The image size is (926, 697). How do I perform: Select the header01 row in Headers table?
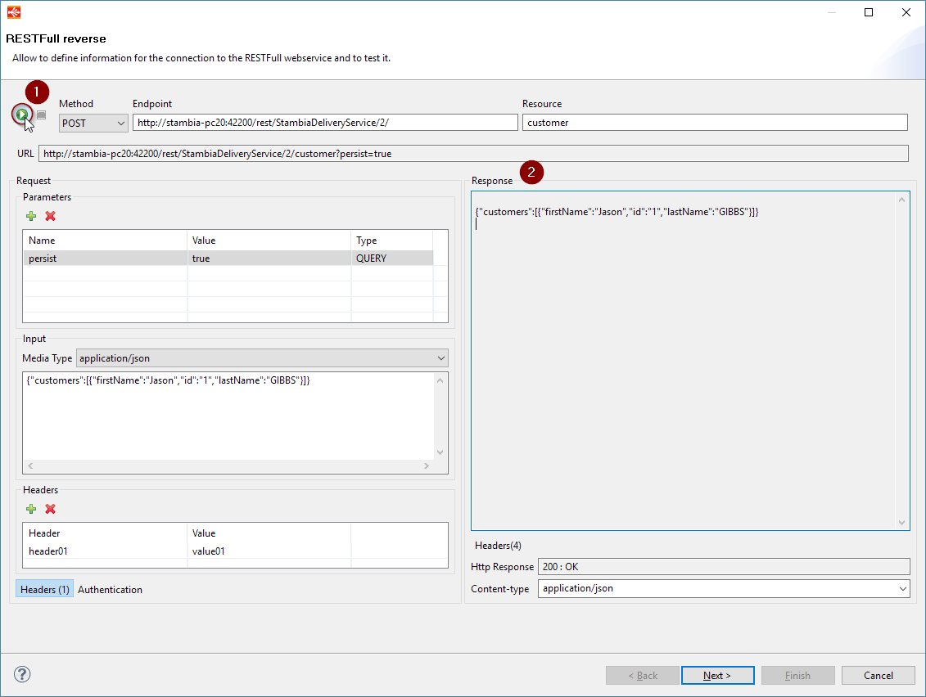104,551
